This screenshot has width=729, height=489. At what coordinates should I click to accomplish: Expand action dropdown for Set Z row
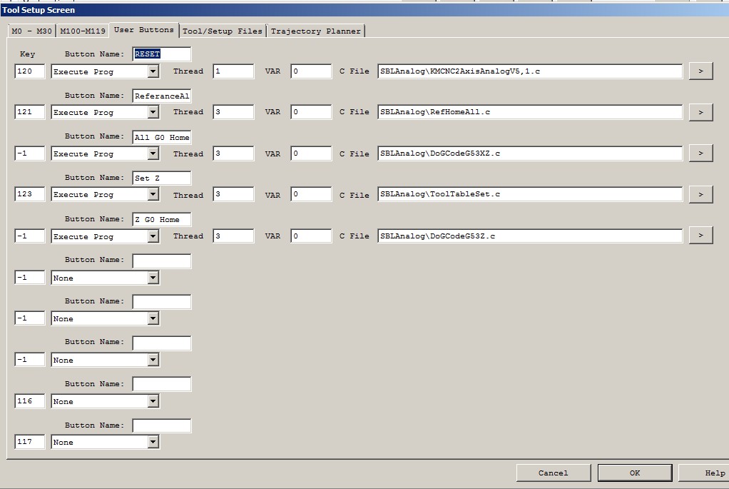153,195
